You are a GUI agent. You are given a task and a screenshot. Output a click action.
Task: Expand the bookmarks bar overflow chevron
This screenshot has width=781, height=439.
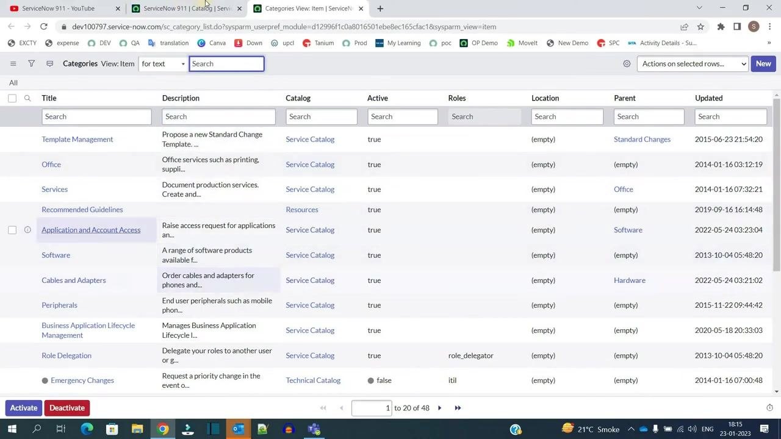(769, 43)
